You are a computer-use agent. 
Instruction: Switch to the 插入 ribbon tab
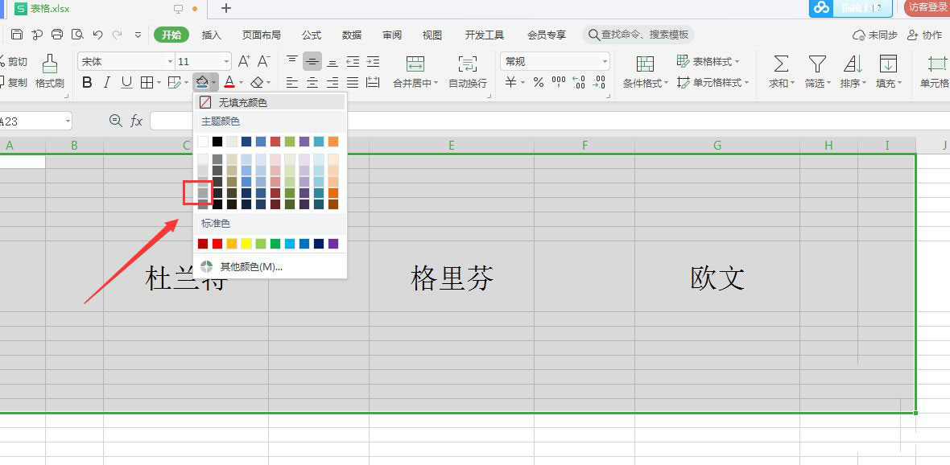pyautogui.click(x=212, y=35)
